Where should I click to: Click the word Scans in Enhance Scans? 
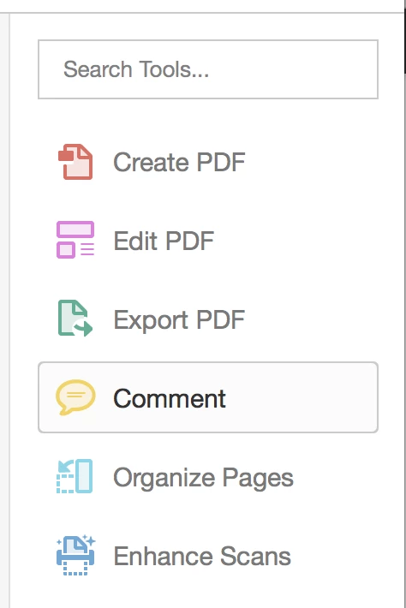coord(256,557)
